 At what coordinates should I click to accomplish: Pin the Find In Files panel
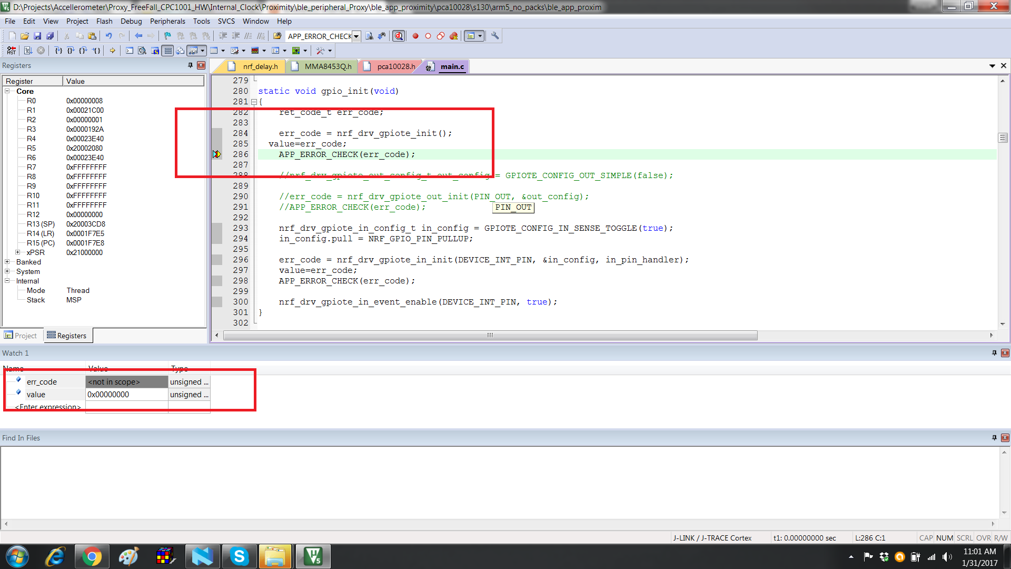click(994, 438)
